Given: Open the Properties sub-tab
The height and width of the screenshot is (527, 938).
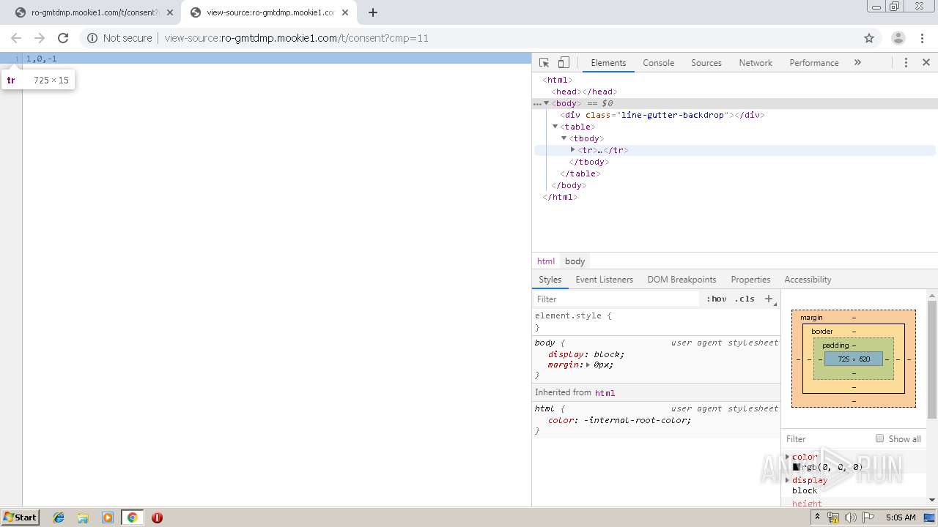Looking at the screenshot, I should coord(750,280).
